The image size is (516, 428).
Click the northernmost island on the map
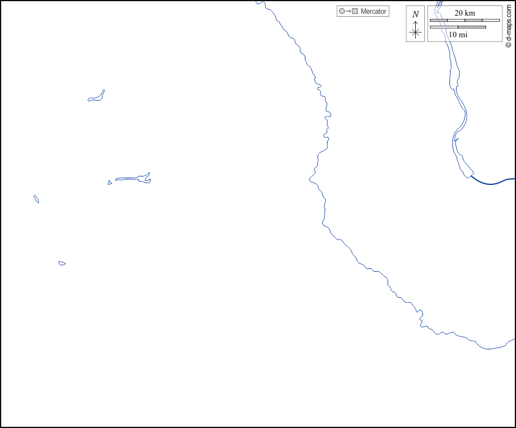(97, 97)
